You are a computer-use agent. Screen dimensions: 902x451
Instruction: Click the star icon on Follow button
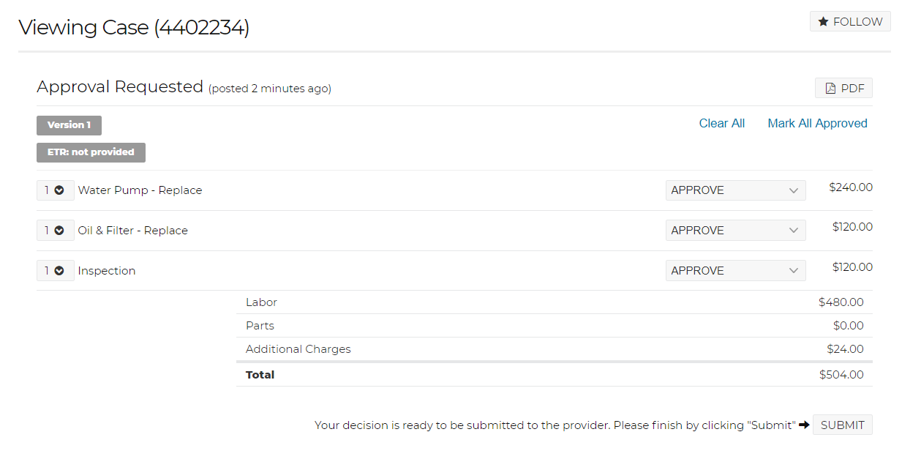(823, 22)
